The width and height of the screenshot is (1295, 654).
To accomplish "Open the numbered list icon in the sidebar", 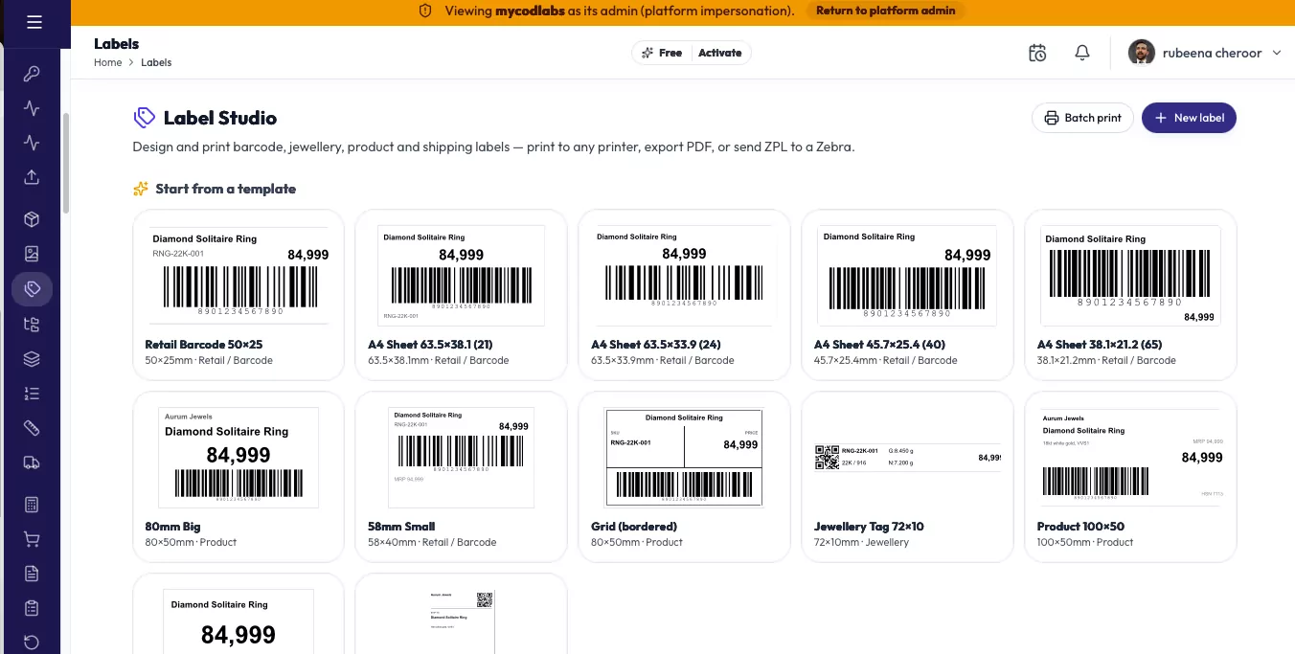I will pos(32,394).
